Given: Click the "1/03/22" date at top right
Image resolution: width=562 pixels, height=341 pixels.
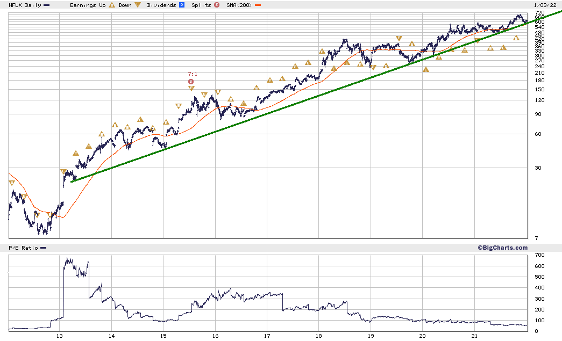Looking at the screenshot, I should point(545,5).
